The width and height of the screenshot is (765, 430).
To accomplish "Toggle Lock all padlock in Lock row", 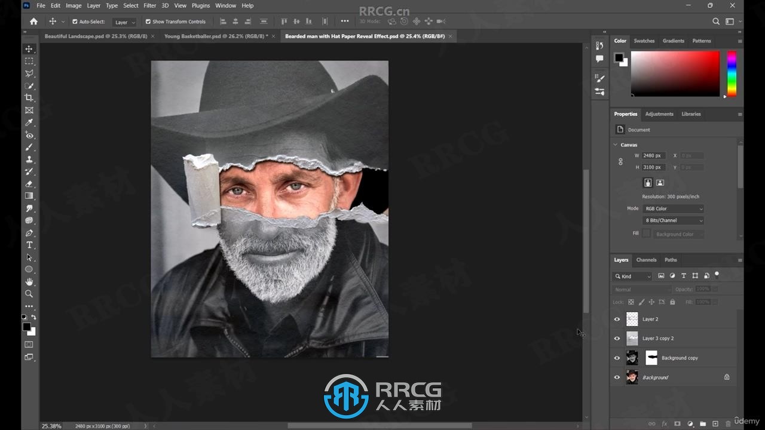I will 672,302.
